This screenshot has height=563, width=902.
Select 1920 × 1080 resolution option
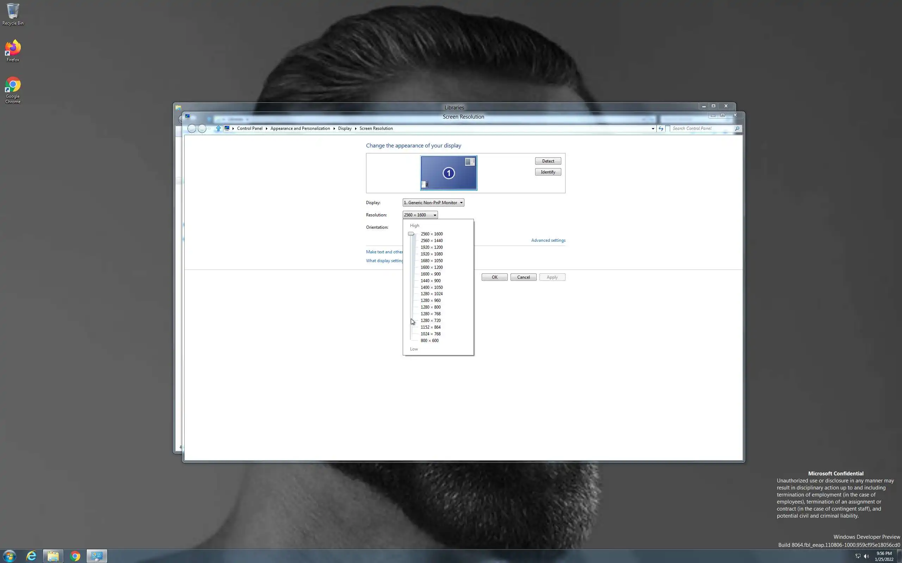coord(432,254)
